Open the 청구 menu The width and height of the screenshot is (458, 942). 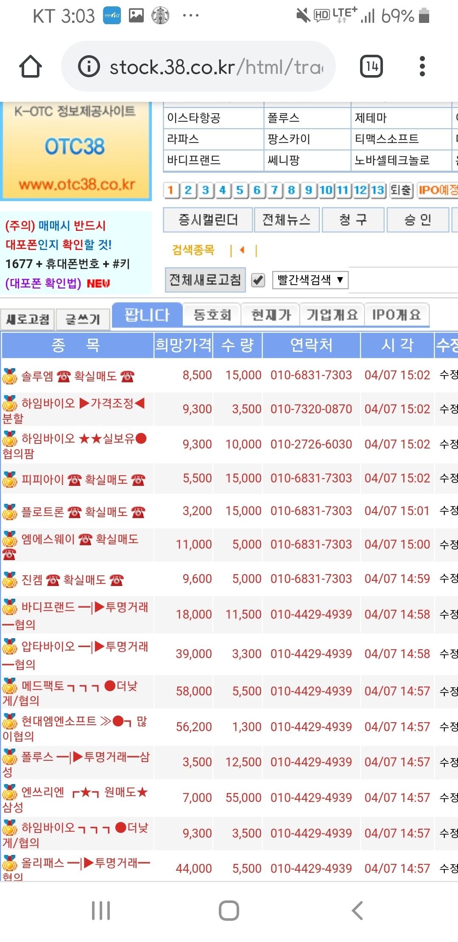point(353,220)
